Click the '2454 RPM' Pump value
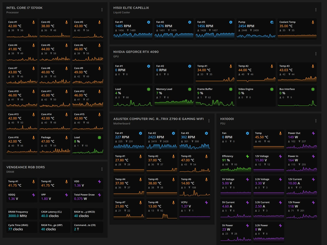This screenshot has height=245, width=327. pos(246,26)
